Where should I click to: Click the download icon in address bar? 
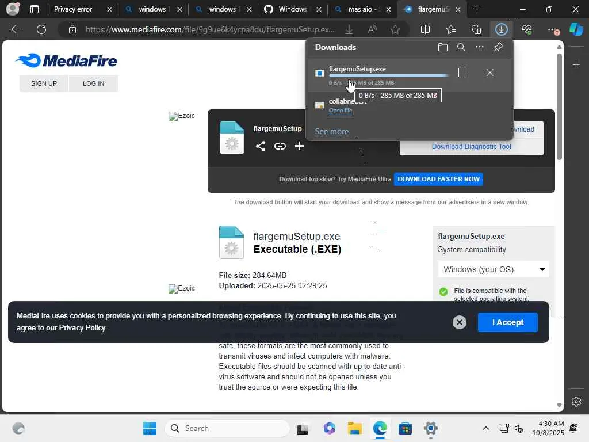tap(349, 29)
